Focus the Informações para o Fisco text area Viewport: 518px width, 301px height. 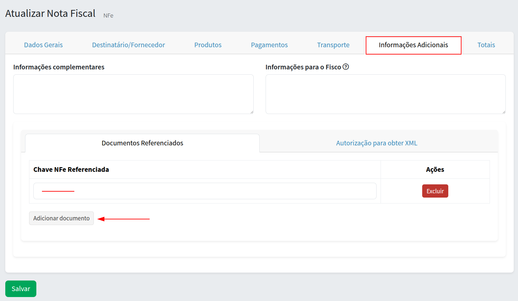tap(385, 94)
